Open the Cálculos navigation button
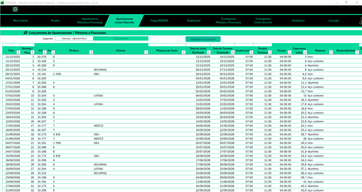Screen dimensions: 362x192 tap(334, 21)
